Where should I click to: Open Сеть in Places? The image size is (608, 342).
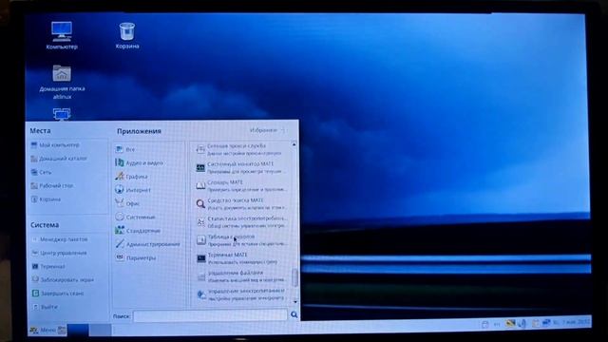click(41, 172)
